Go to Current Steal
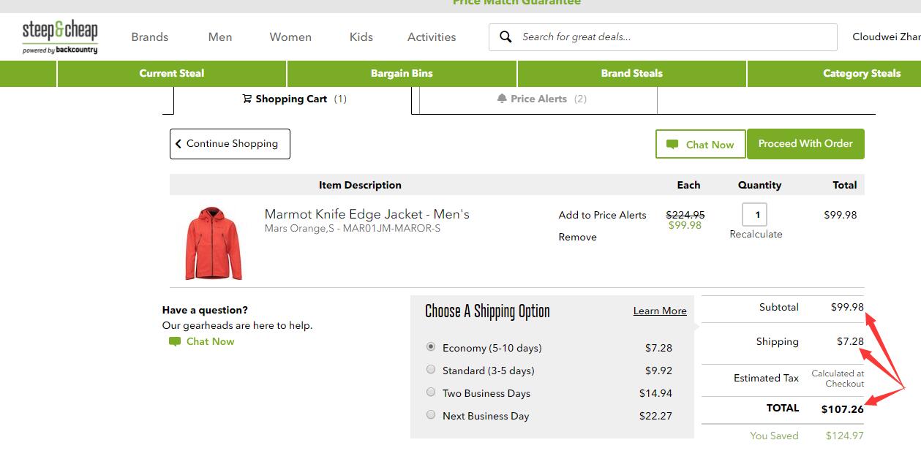The height and width of the screenshot is (467, 921). pos(172,73)
